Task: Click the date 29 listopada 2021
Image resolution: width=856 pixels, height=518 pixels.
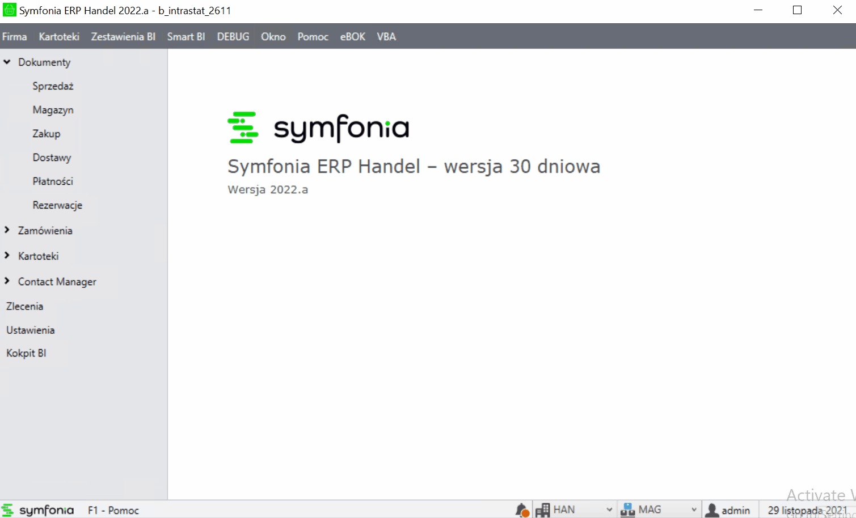Action: tap(807, 510)
